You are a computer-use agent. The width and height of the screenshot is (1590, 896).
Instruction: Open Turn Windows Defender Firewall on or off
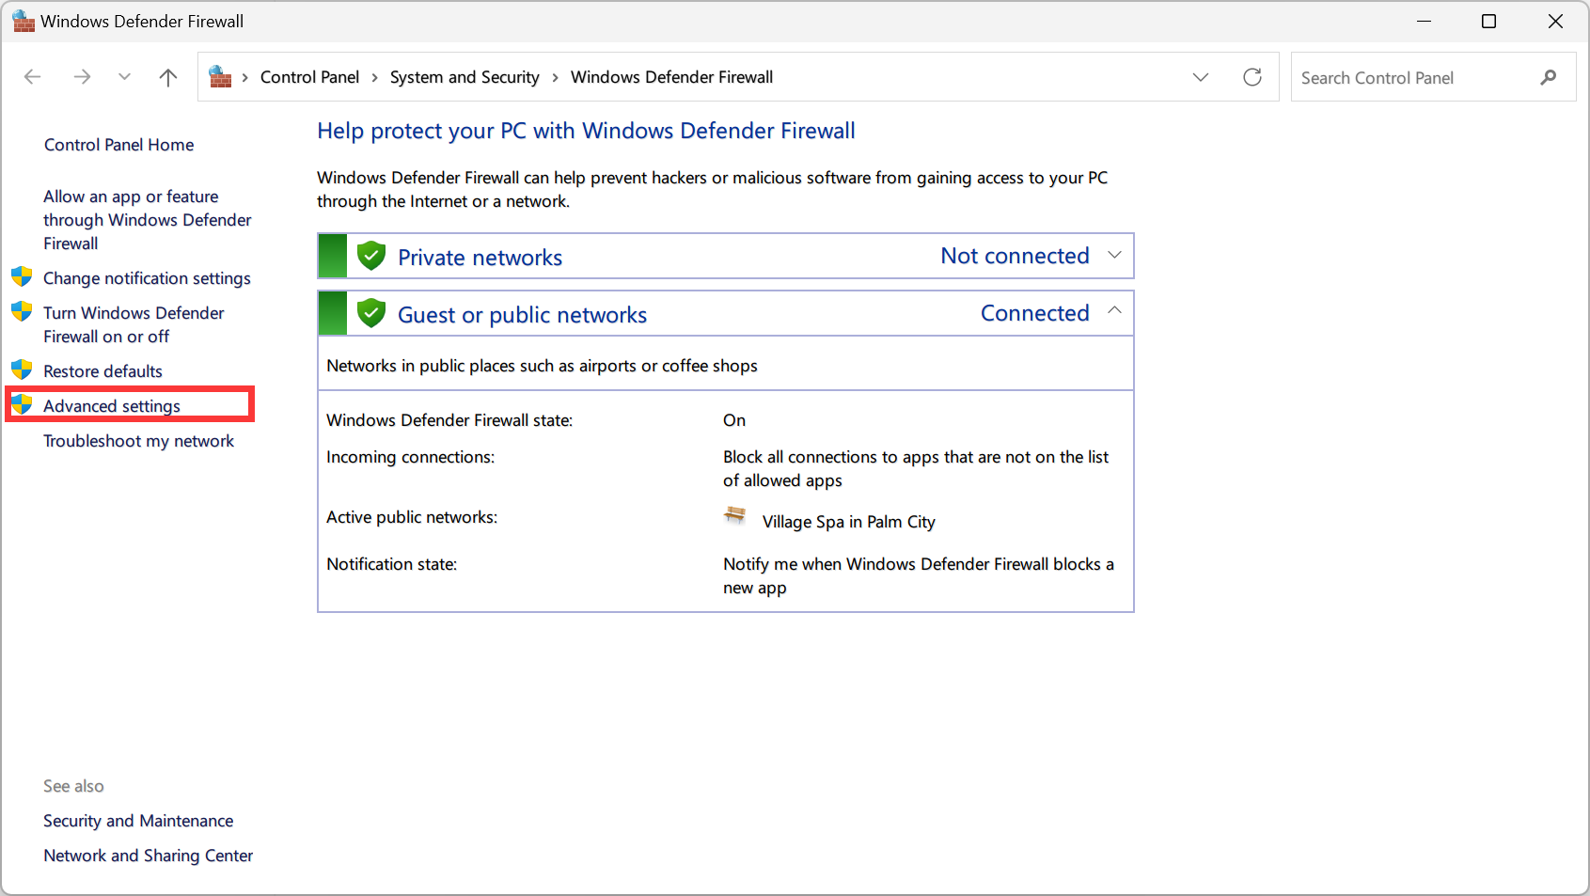(x=134, y=324)
